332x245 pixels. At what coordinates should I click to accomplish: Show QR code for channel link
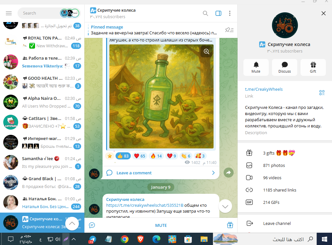322,93
